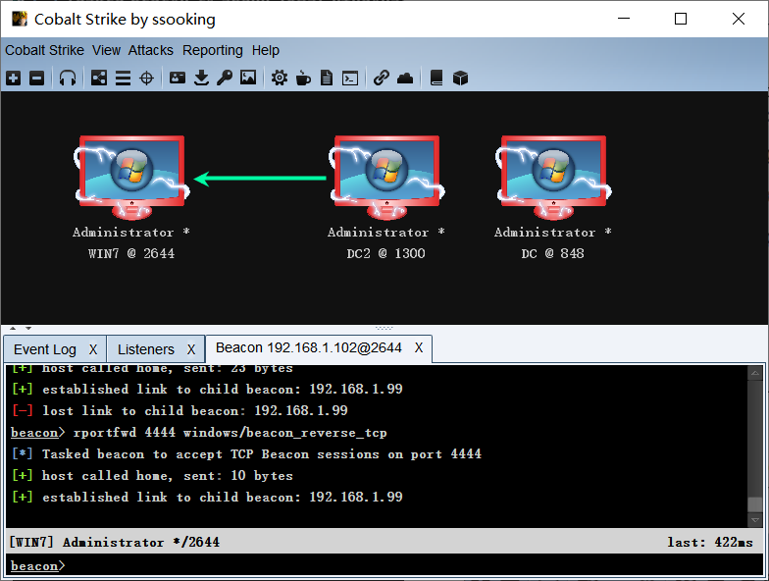This screenshot has height=581, width=769.
Task: Switch to session table view icon
Action: pyautogui.click(x=123, y=78)
